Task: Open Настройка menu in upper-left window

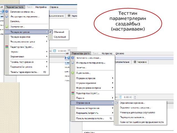Action: [41, 7]
